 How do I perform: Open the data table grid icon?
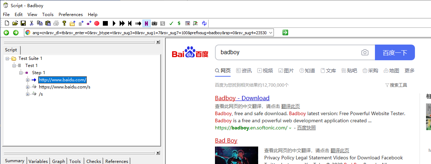click(187, 24)
